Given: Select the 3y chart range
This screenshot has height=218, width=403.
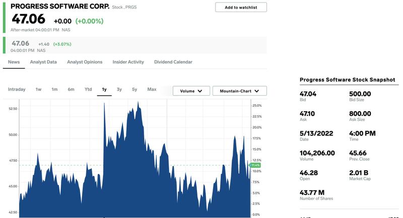Looking at the screenshot, I should pyautogui.click(x=119, y=89).
